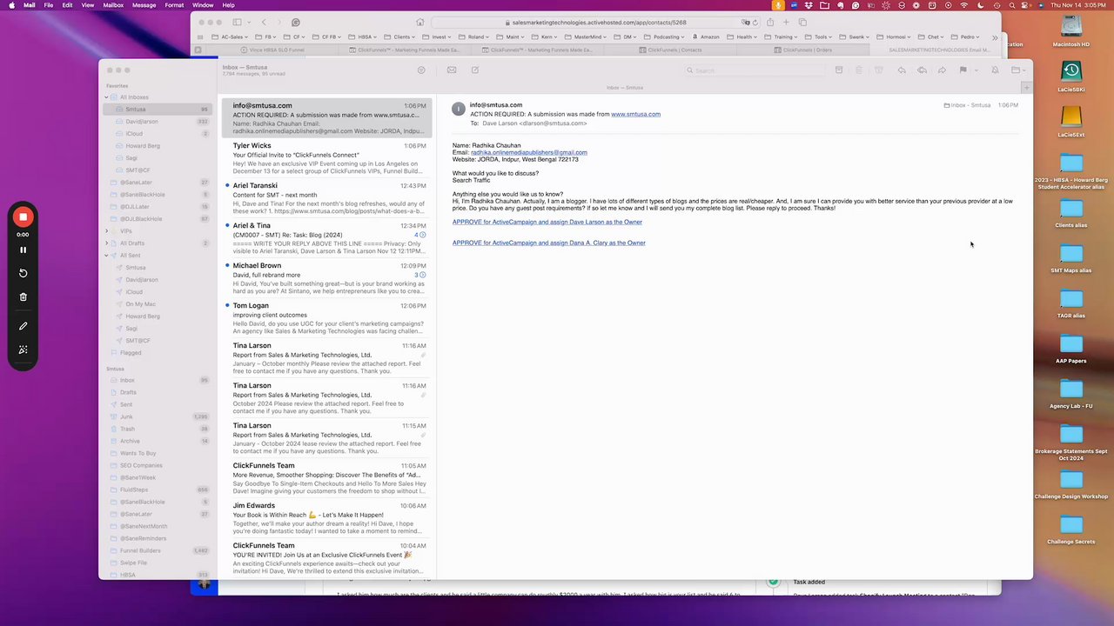
Task: Open Michael Brown's full rebrand email
Action: click(x=327, y=278)
